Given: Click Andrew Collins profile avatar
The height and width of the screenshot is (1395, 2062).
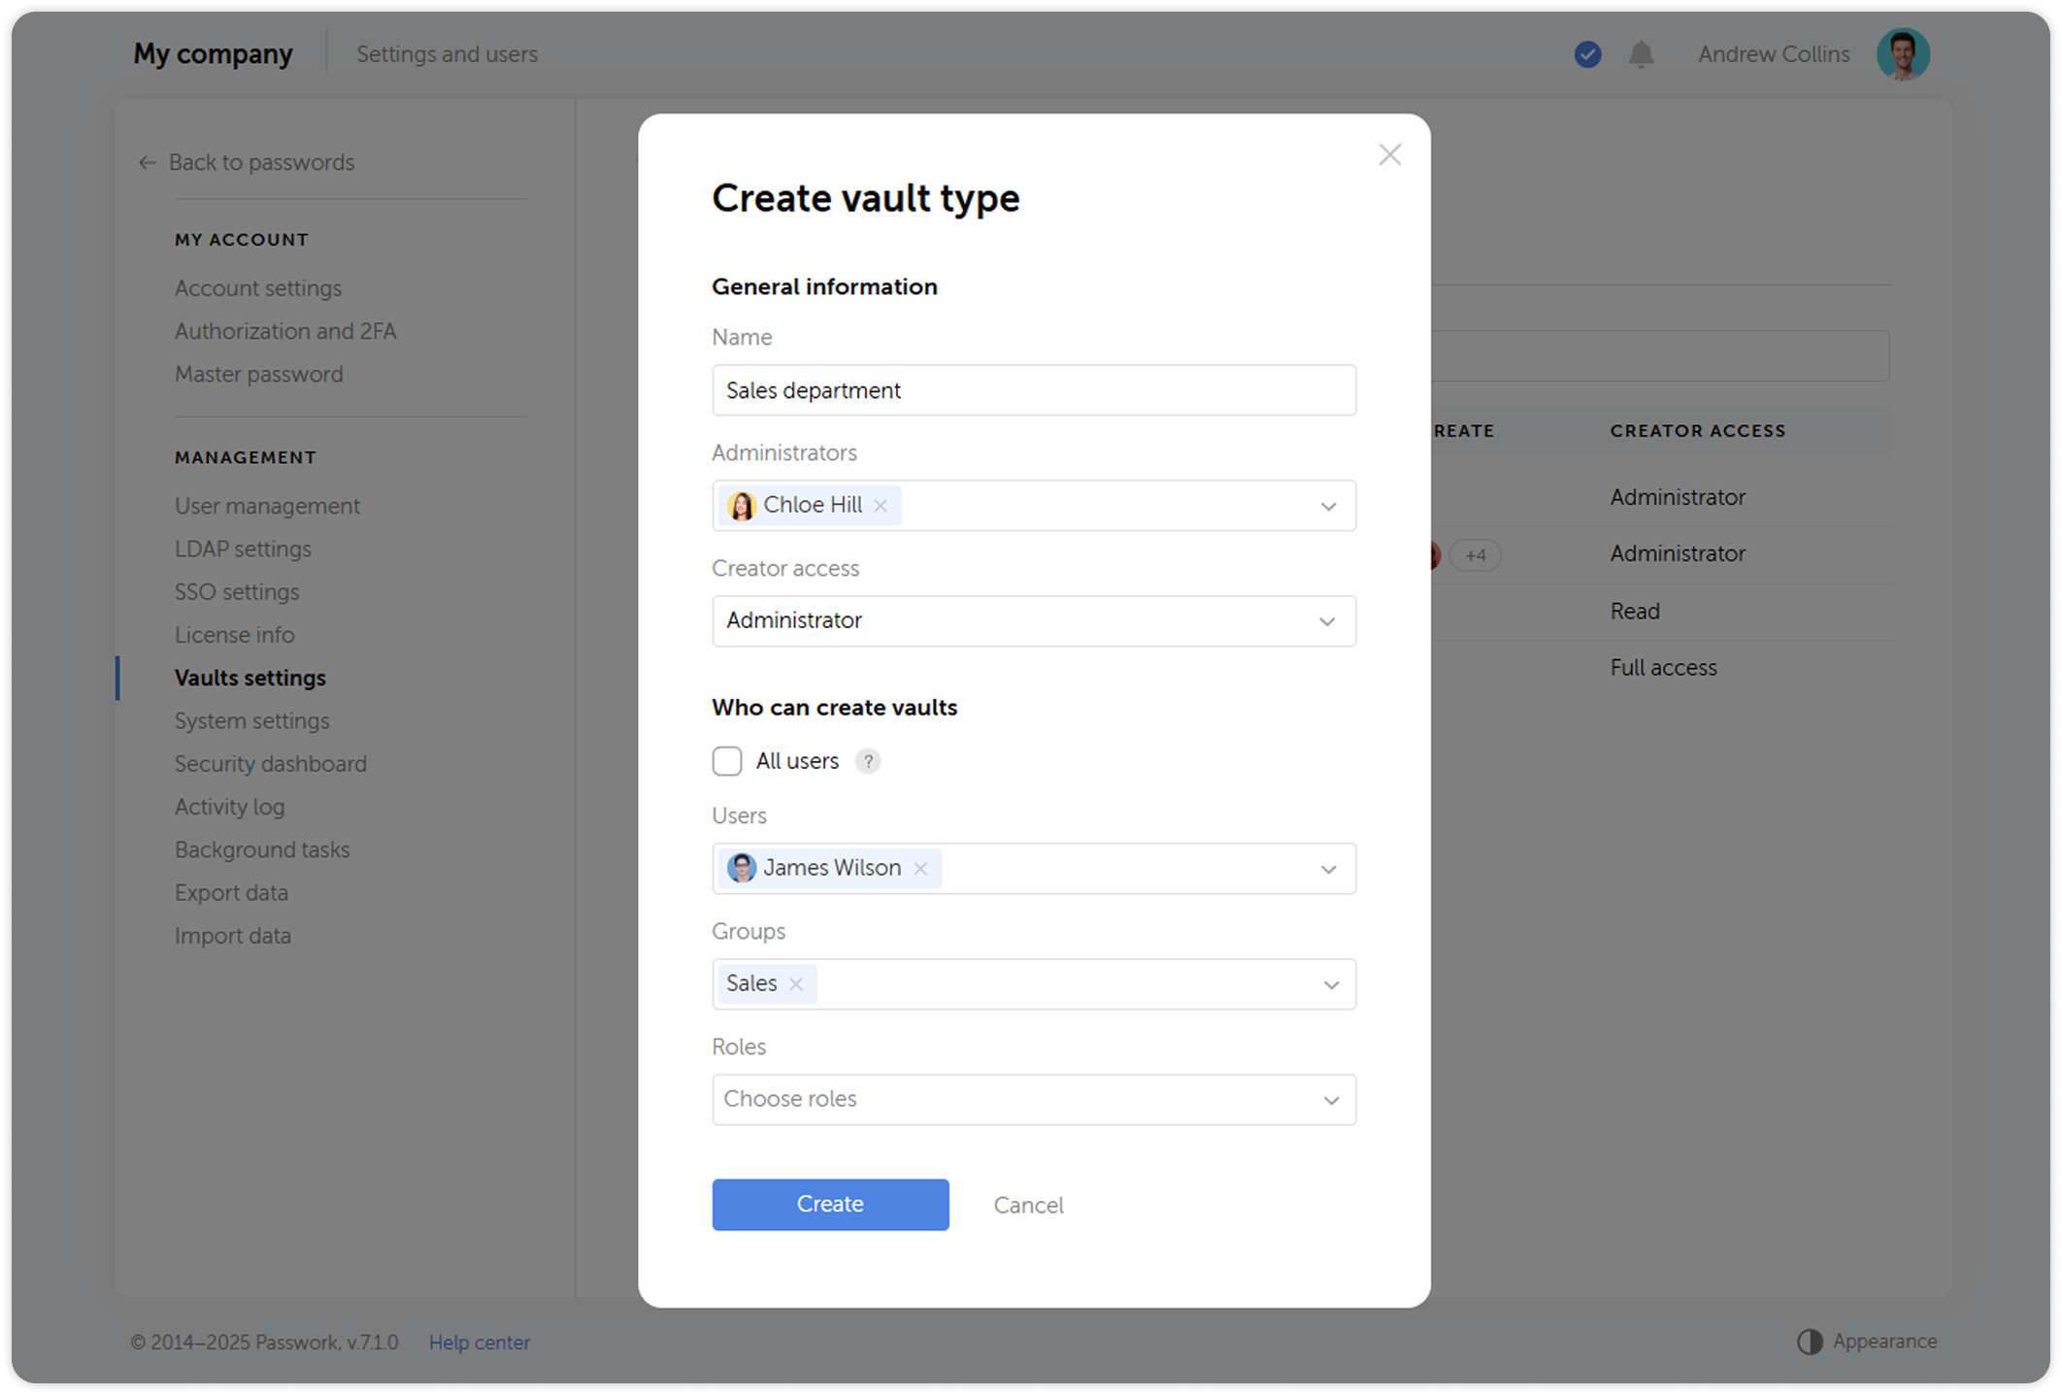Looking at the screenshot, I should [1902, 54].
